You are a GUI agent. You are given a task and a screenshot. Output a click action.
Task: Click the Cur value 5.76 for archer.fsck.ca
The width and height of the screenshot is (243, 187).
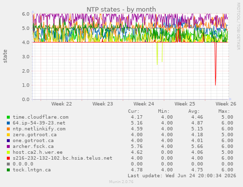[x=137, y=146]
